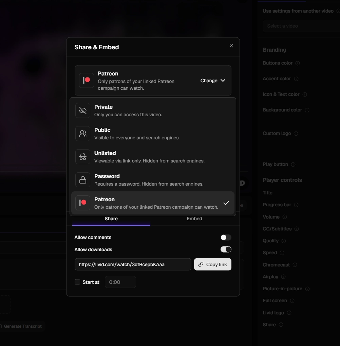Viewport: 340px width, 346px height.
Task: Click the Patreon logo in the current visibility card
Action: pyautogui.click(x=87, y=80)
